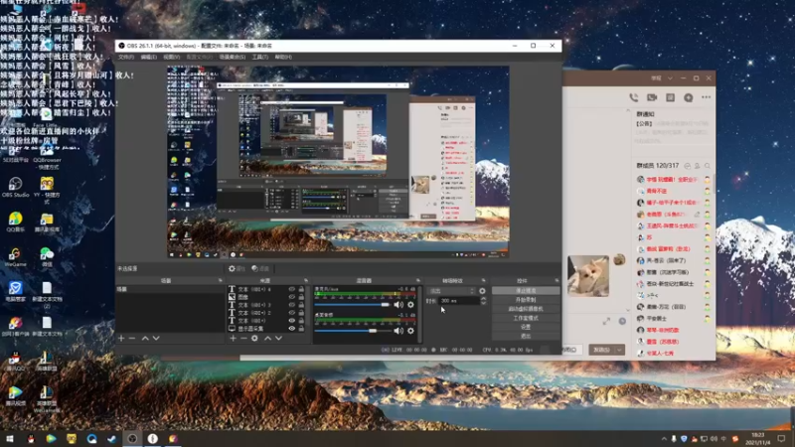Open the 文件(F) menu in OBS
795x447 pixels.
[x=126, y=57]
